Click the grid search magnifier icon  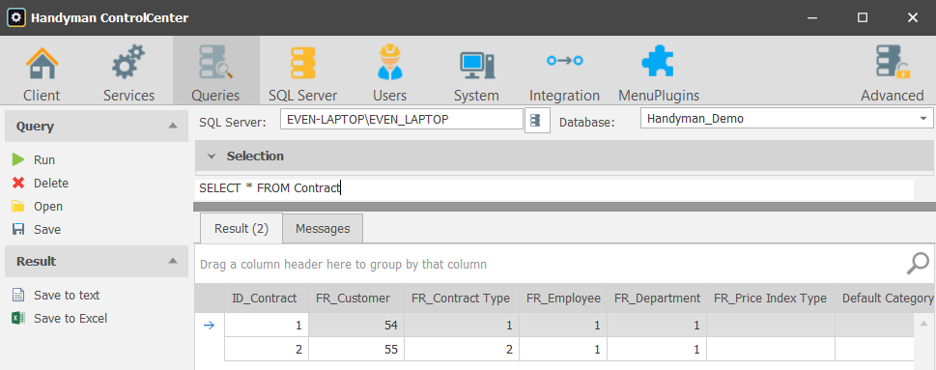pos(917,263)
